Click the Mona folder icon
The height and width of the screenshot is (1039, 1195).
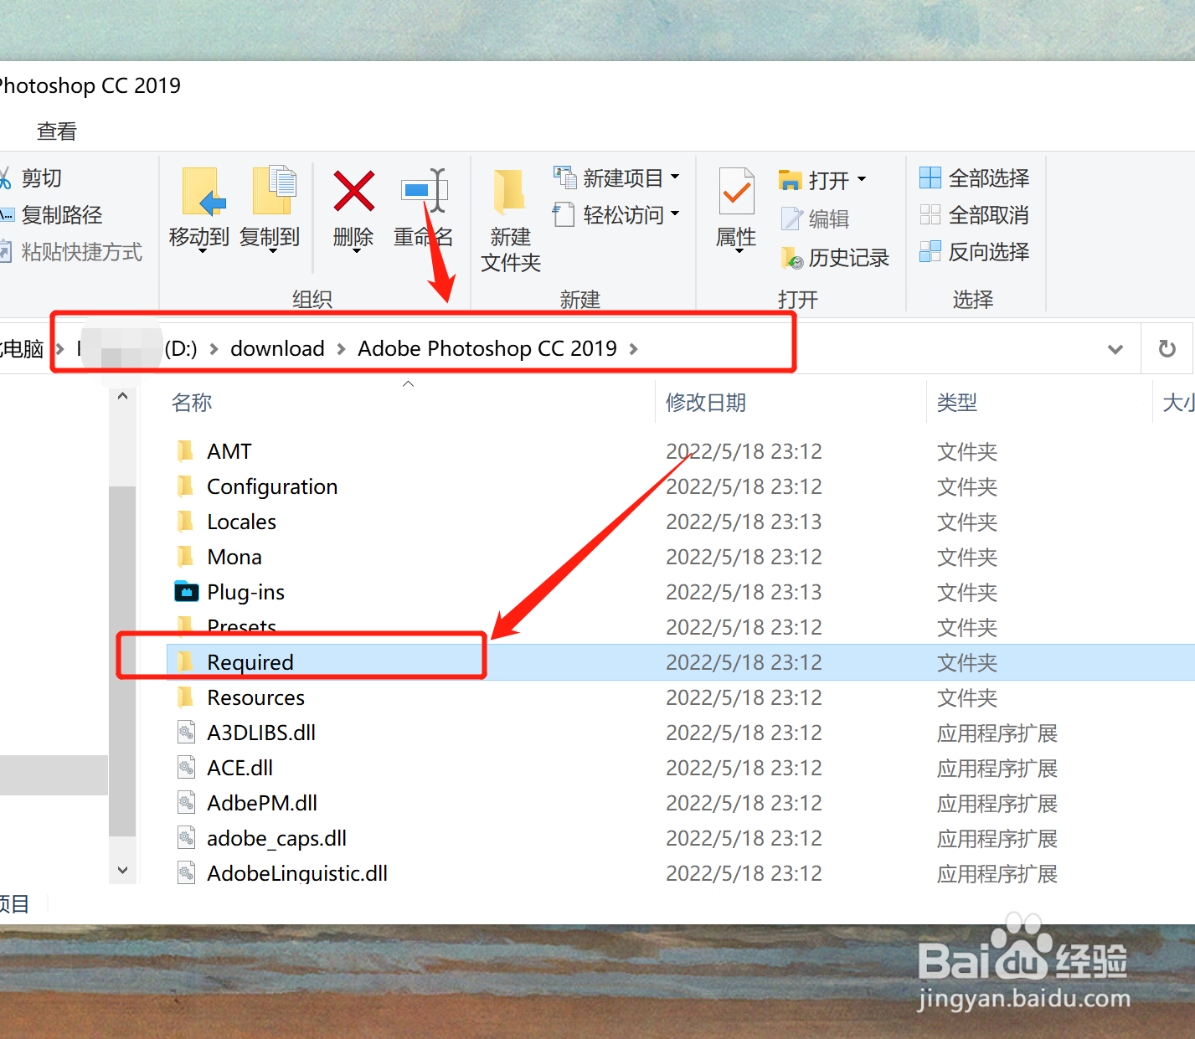[x=186, y=557]
